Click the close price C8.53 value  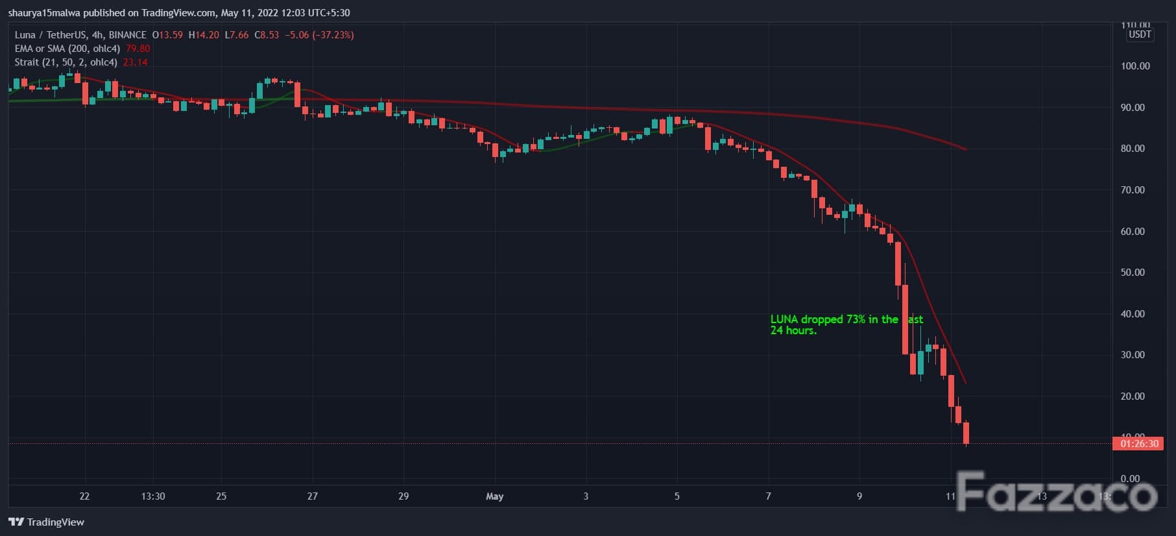267,35
